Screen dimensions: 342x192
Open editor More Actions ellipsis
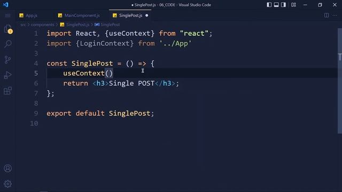pos(335,15)
